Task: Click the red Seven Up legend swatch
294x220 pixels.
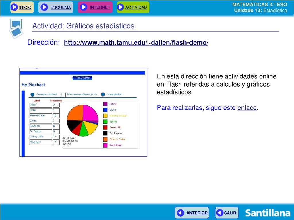Action: [105, 127]
